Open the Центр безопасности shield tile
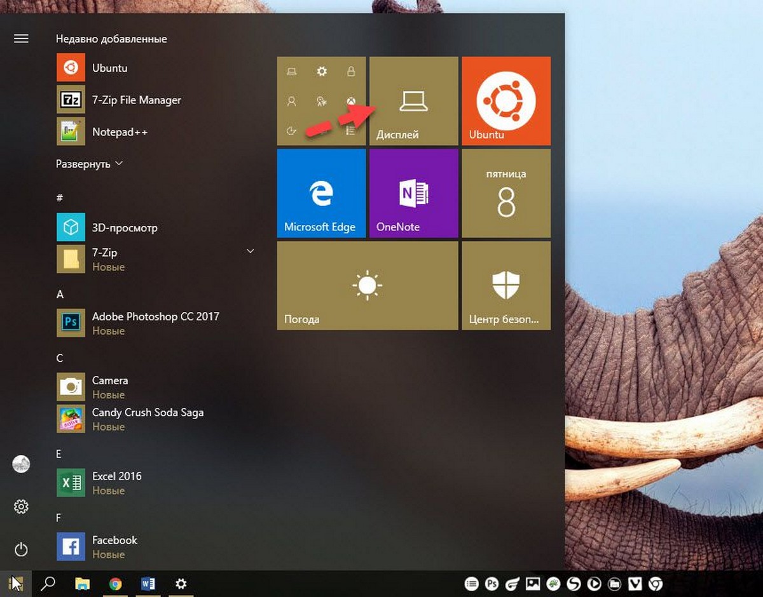763x597 pixels. [506, 286]
